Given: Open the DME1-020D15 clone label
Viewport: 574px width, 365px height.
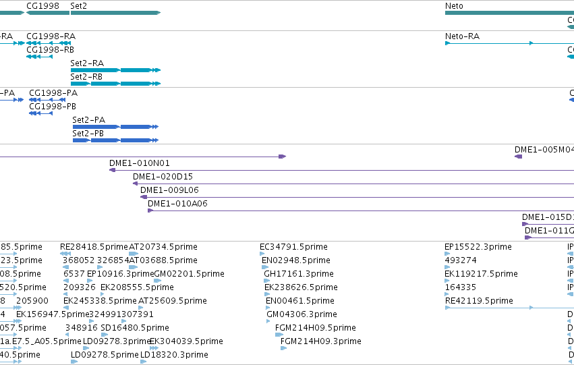Looking at the screenshot, I should 163,177.
